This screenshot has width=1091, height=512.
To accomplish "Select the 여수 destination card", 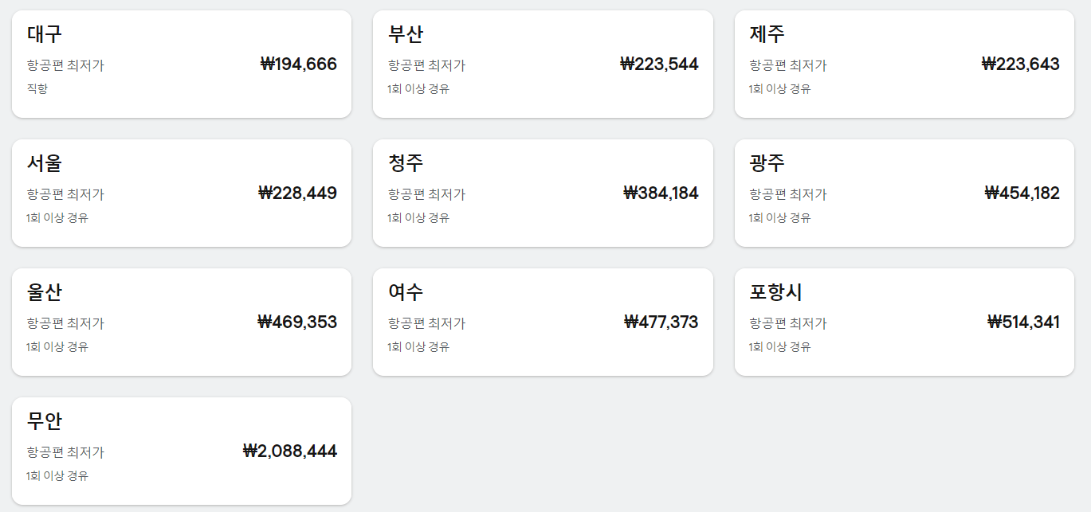I will point(543,322).
